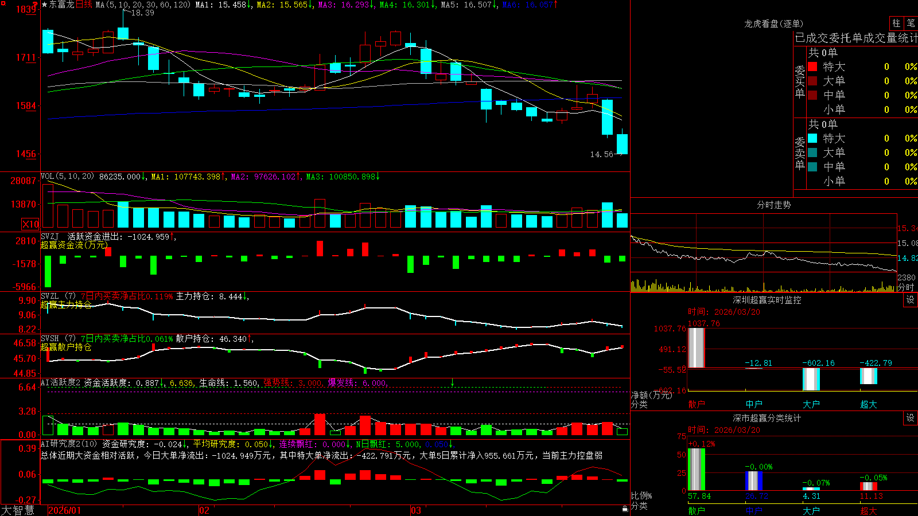Click the 26.72 中户 bar in 分类统计
Viewport: 918px width, 516px height.
pos(754,480)
